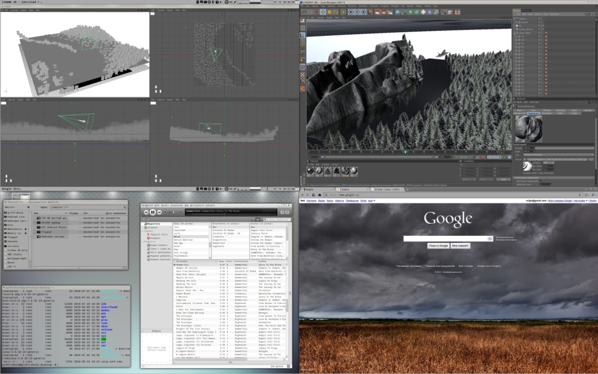Viewport: 598px width, 374px height.
Task: Click the Name column header dropdown arrow
Action: tap(66, 214)
